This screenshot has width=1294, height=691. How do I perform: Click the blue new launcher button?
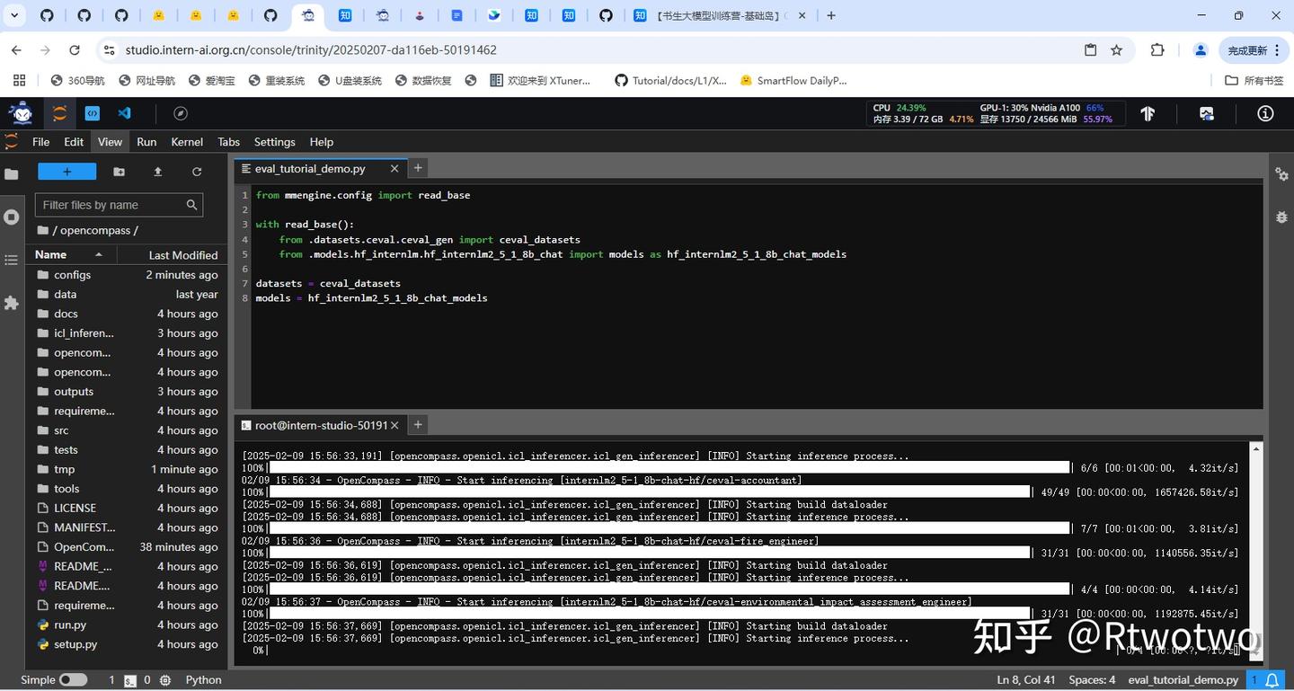[x=66, y=172]
